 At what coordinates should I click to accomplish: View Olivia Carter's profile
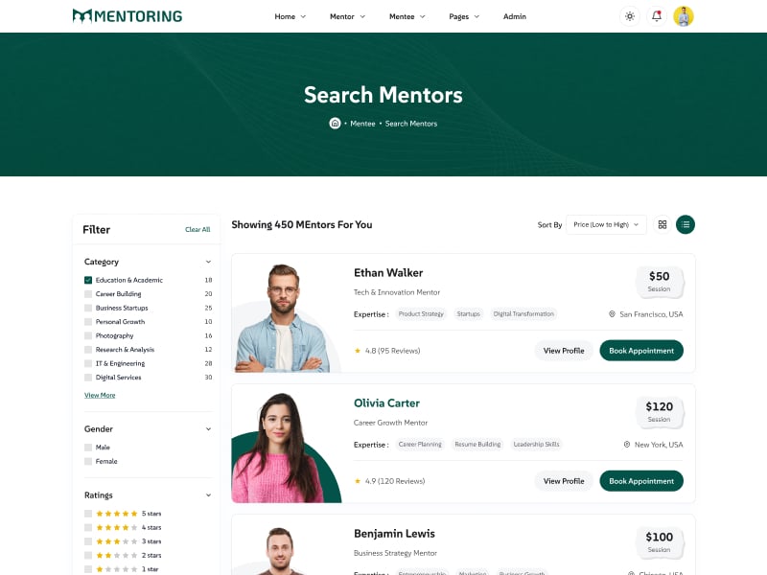tap(564, 481)
